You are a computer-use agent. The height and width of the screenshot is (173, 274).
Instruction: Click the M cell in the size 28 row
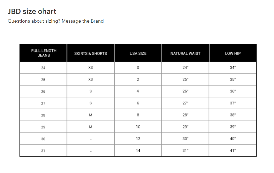tap(91, 115)
